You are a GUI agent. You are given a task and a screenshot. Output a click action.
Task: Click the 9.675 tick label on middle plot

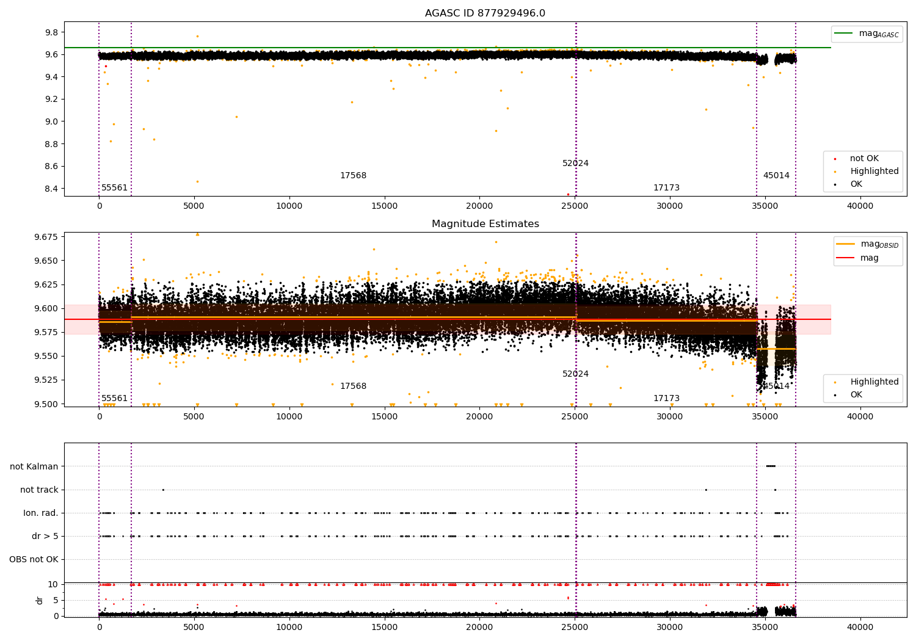pos(45,237)
